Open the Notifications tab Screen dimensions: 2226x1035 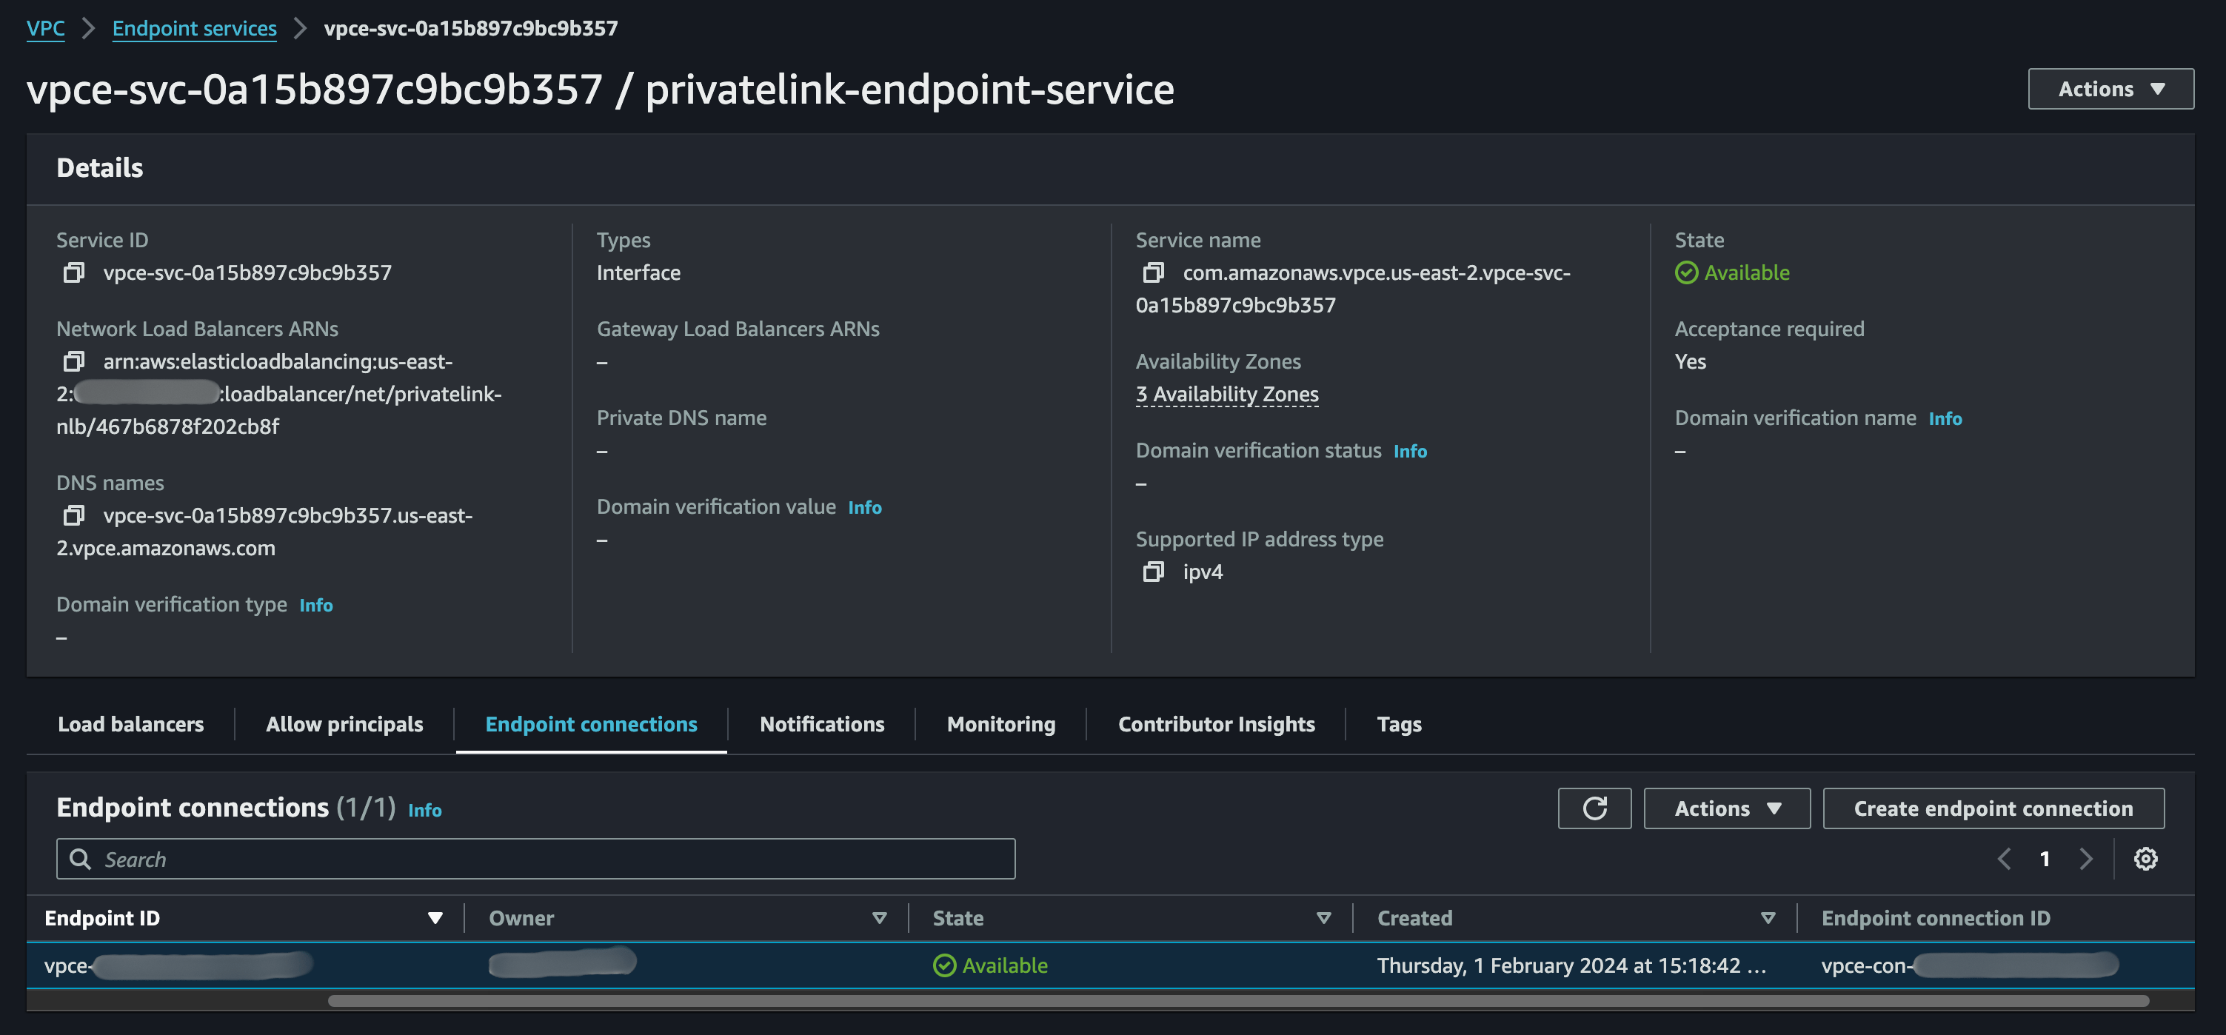pos(822,724)
